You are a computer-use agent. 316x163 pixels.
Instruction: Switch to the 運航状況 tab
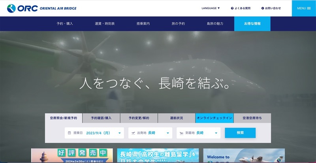tap(176, 118)
